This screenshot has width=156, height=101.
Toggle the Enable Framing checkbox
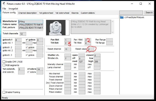(4, 92)
